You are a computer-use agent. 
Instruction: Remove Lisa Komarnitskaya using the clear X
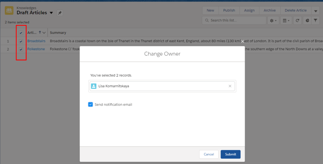(230, 86)
